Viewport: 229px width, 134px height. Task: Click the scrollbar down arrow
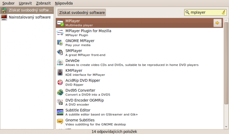(x=226, y=127)
